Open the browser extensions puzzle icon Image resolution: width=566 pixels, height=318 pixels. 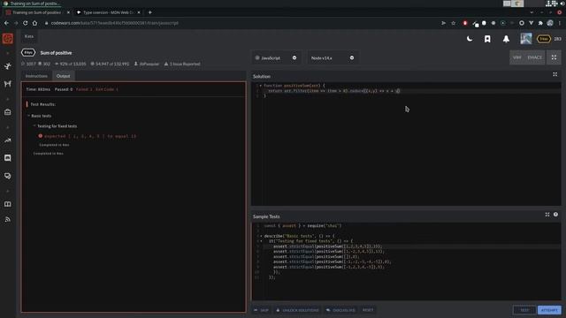pyautogui.click(x=540, y=23)
